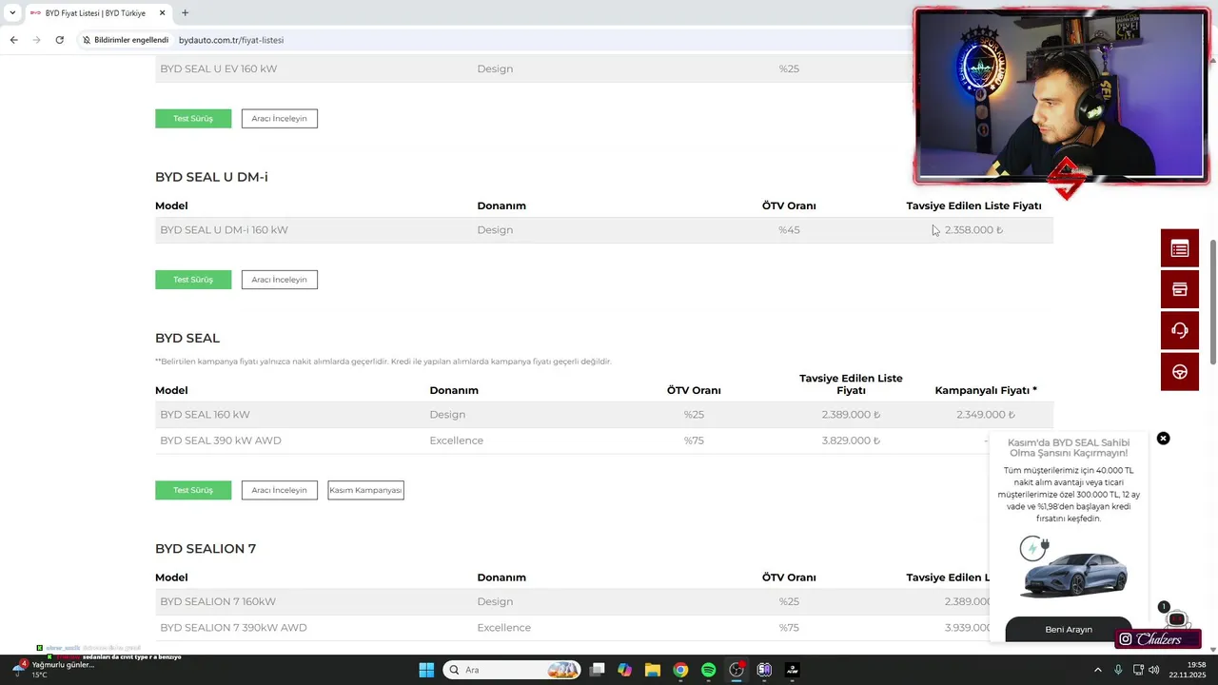The width and height of the screenshot is (1218, 685).
Task: Click Test Sürüş under BYD SEAL table
Action: (x=193, y=490)
